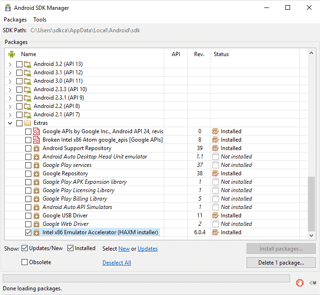This screenshot has width=320, height=295.
Task: Click the Google Play Licensing Library package icon
Action: pyautogui.click(x=36, y=190)
